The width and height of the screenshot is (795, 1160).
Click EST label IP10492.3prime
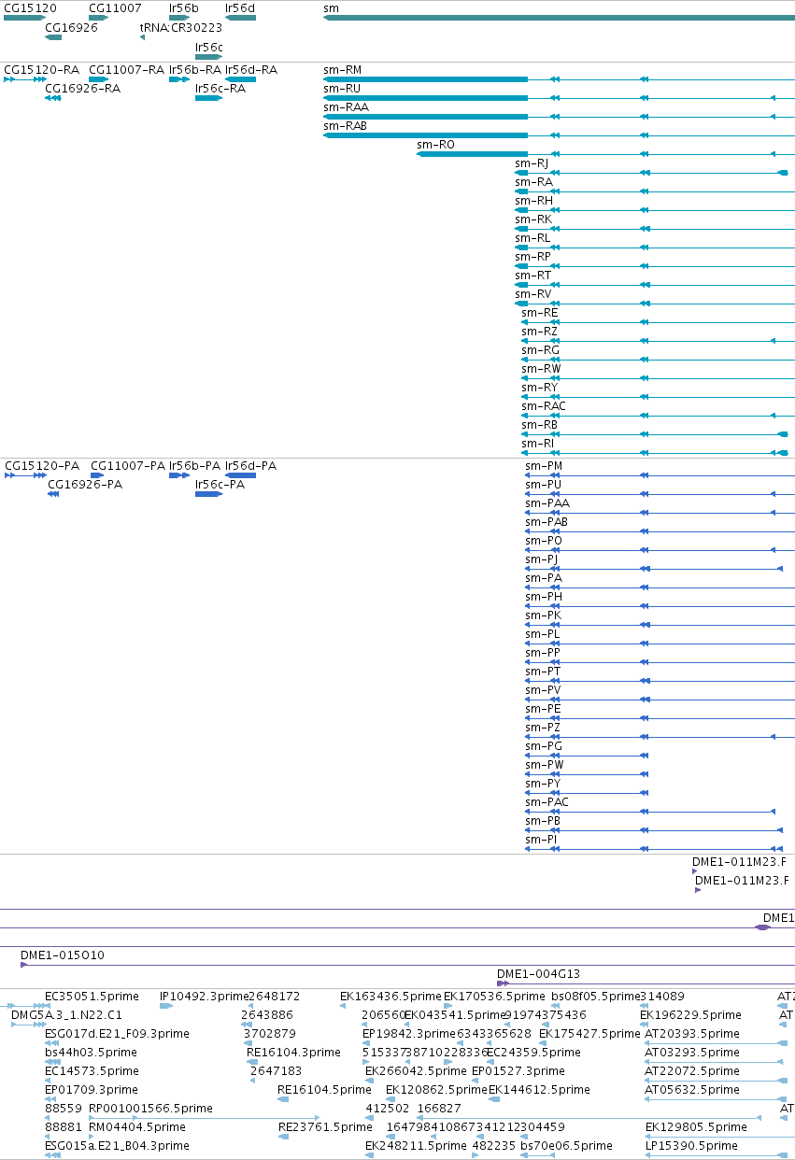coord(205,997)
